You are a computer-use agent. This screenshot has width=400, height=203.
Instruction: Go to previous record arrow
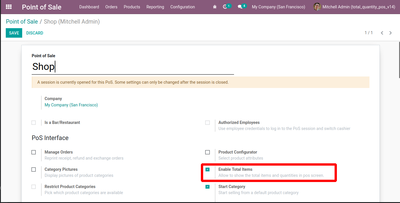pyautogui.click(x=382, y=33)
